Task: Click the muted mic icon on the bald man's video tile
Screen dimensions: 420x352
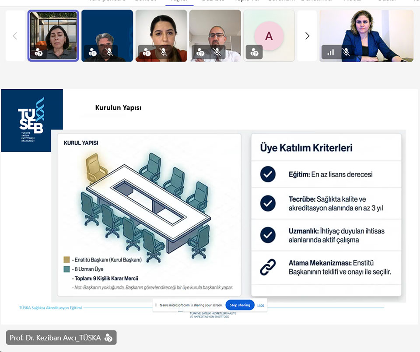Action: pos(217,52)
